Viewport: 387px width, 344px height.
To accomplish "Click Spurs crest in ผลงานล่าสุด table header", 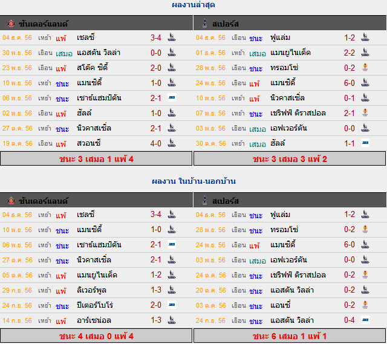I will [204, 23].
